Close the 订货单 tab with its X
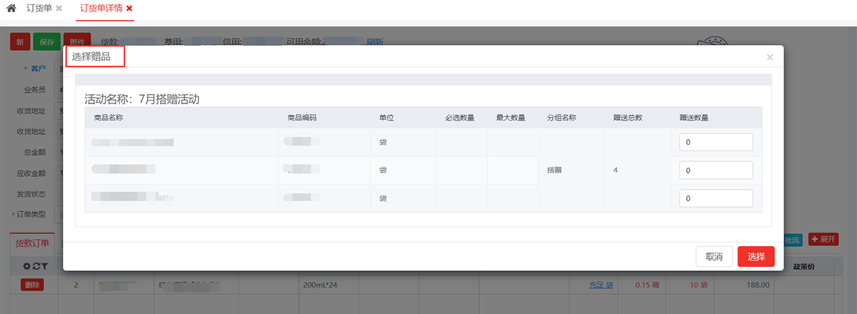The width and height of the screenshot is (857, 314). click(x=59, y=9)
